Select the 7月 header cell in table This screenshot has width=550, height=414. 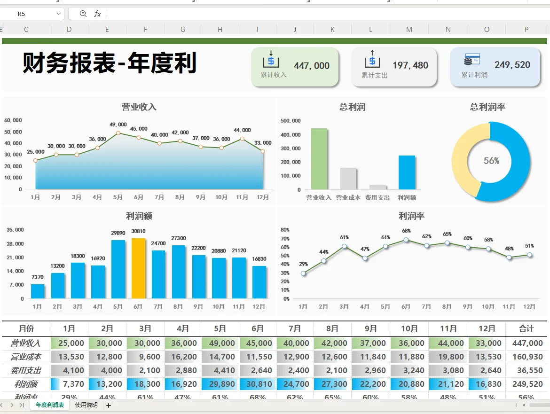point(295,329)
